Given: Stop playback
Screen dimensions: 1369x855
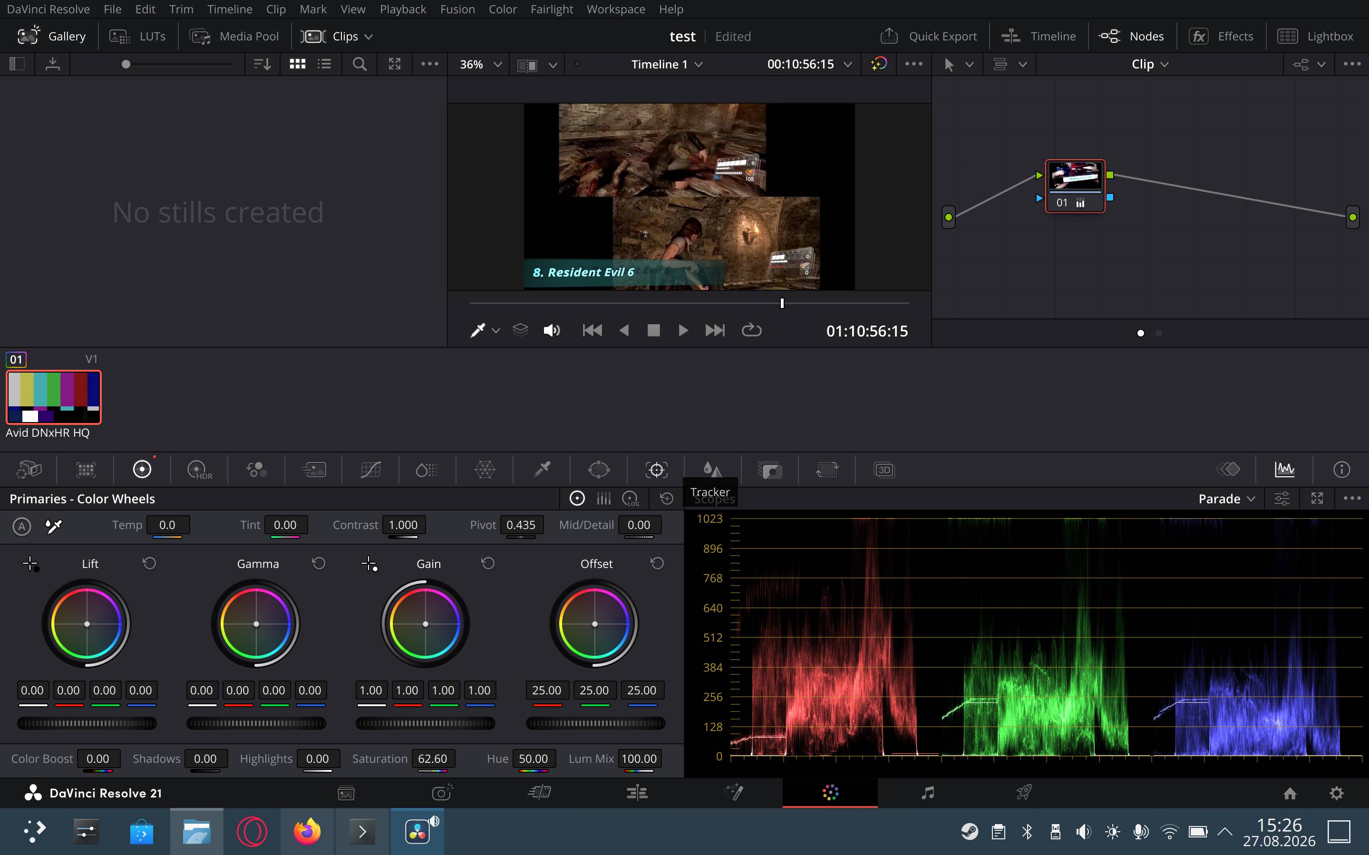Looking at the screenshot, I should pos(653,330).
